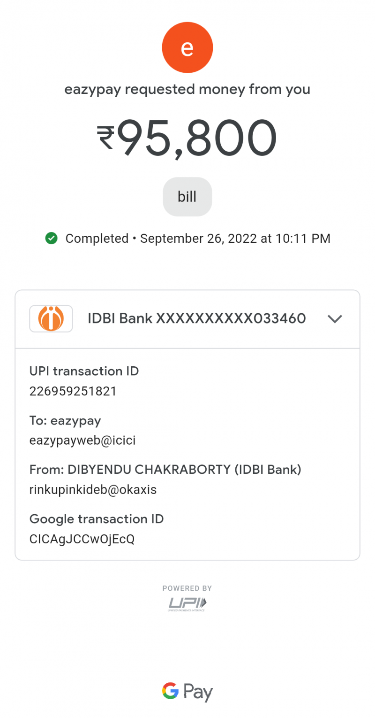
Task: Tap the "eazypay requested money from you" heading
Action: pyautogui.click(x=187, y=89)
